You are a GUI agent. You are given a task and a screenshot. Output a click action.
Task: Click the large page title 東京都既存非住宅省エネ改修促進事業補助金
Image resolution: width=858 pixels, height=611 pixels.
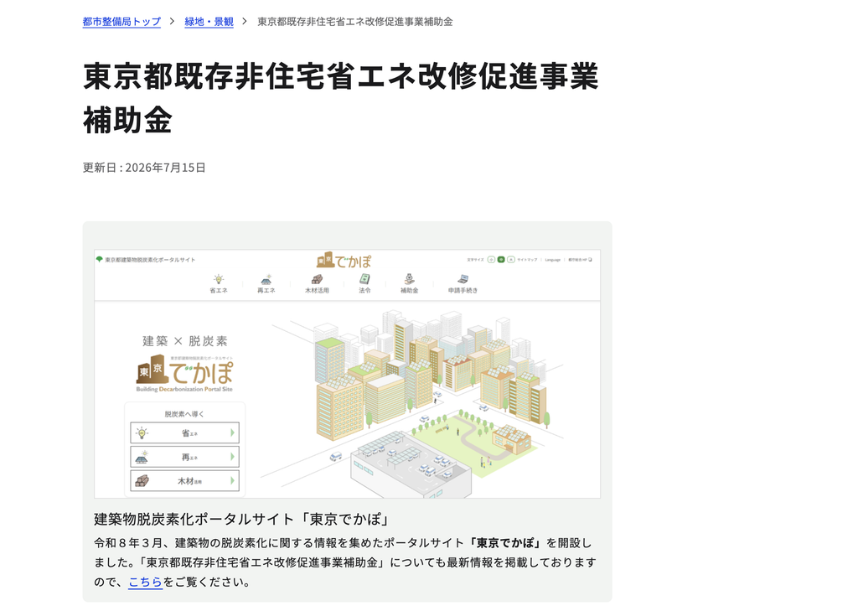tap(341, 98)
